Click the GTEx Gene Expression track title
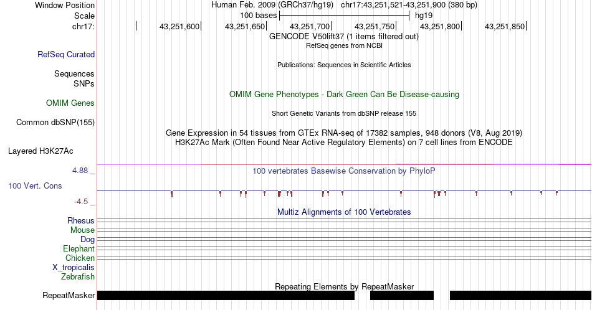Image resolution: width=592 pixels, height=310 pixels. pyautogui.click(x=344, y=133)
